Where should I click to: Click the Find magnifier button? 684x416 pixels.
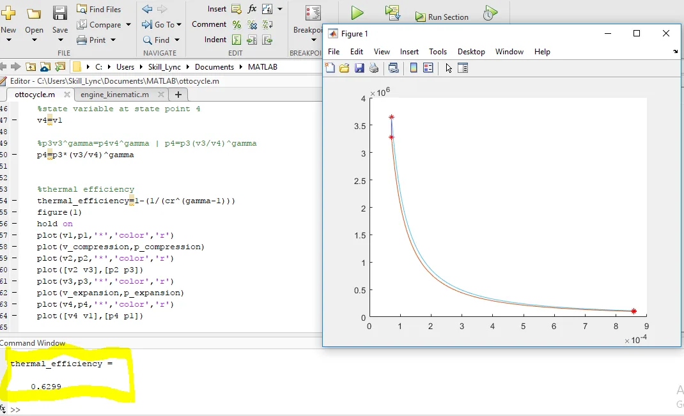[156, 40]
